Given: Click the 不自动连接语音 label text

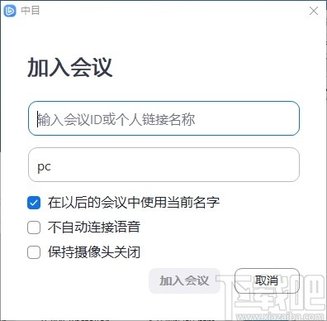Looking at the screenshot, I should [94, 228].
